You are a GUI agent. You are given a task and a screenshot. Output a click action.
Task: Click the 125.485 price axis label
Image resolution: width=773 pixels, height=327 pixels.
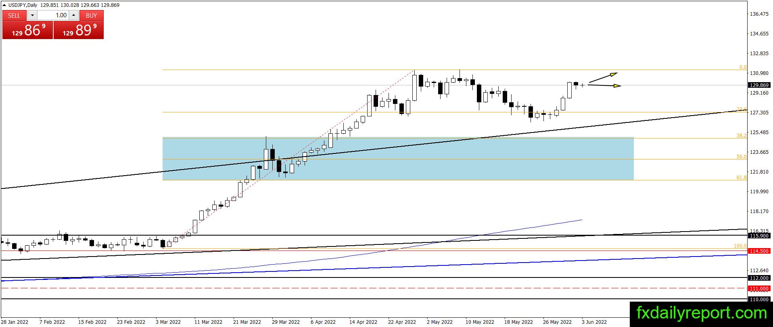pyautogui.click(x=759, y=132)
